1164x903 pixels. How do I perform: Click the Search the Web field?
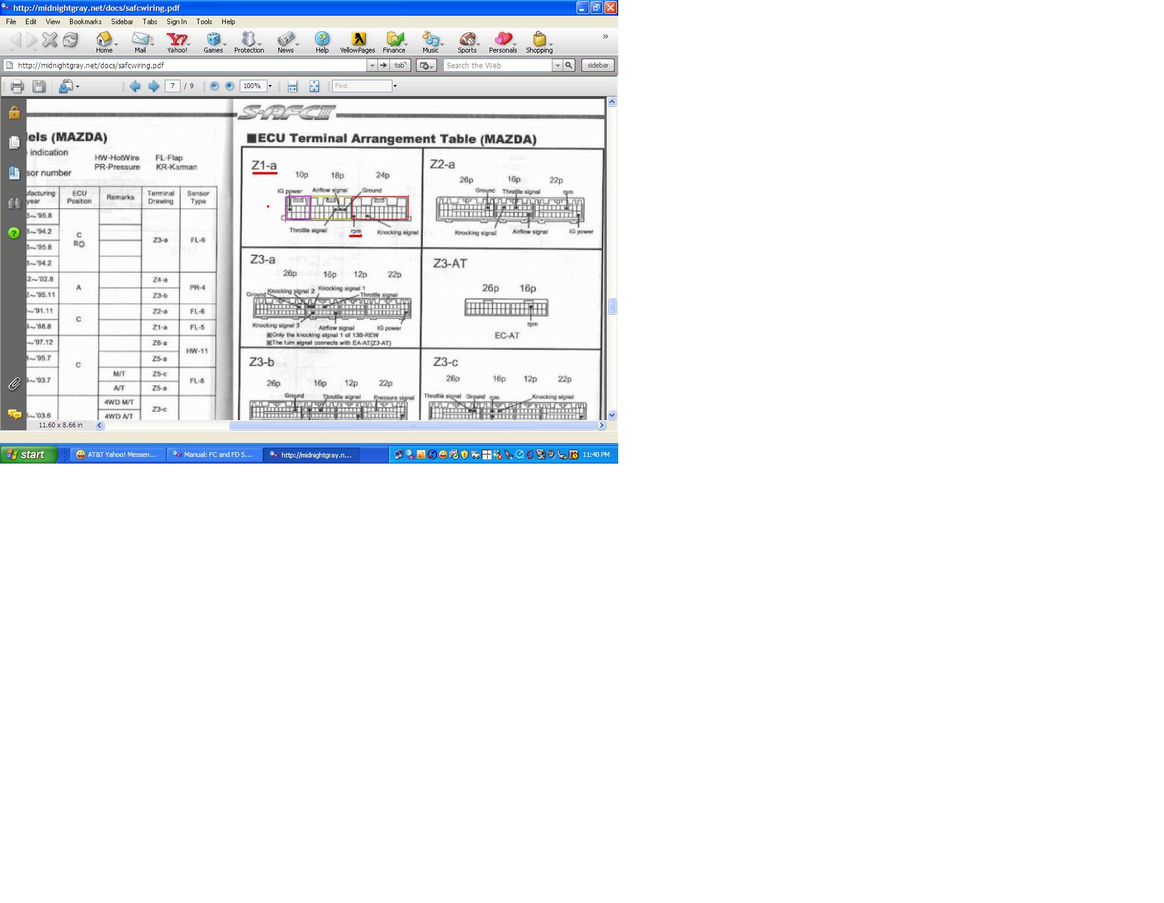(x=497, y=65)
